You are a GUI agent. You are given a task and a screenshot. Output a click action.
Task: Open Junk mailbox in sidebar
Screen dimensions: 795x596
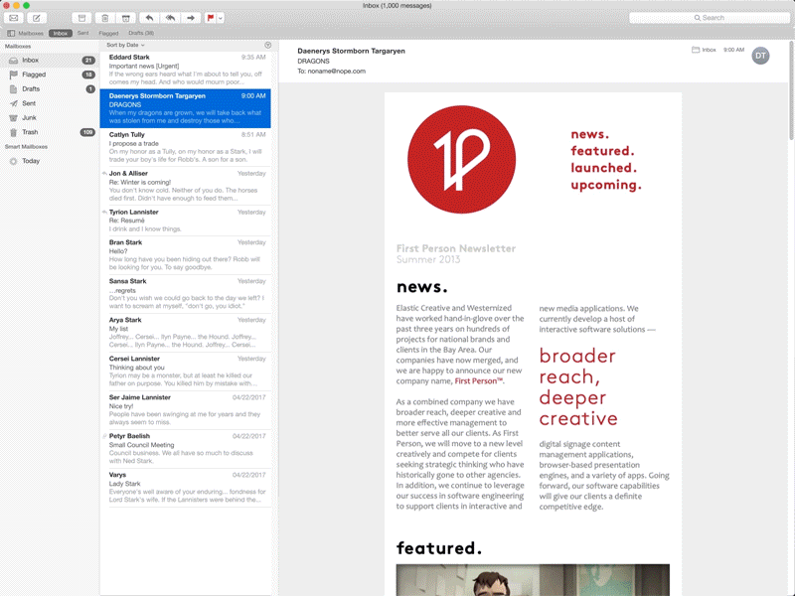point(50,117)
